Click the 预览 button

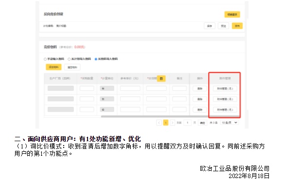(x=223, y=26)
